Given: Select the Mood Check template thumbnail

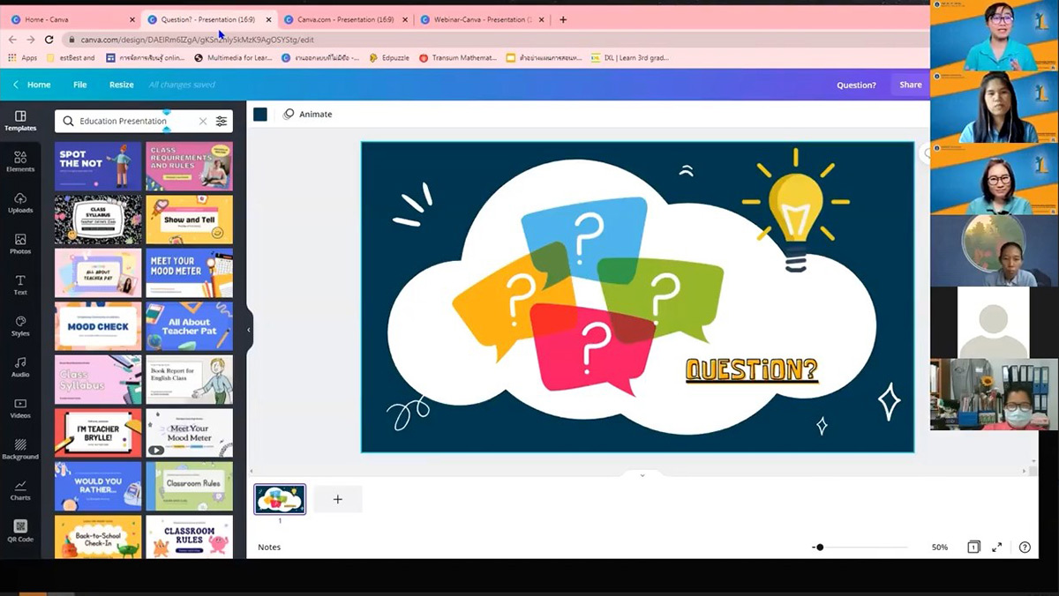Looking at the screenshot, I should pos(98,326).
